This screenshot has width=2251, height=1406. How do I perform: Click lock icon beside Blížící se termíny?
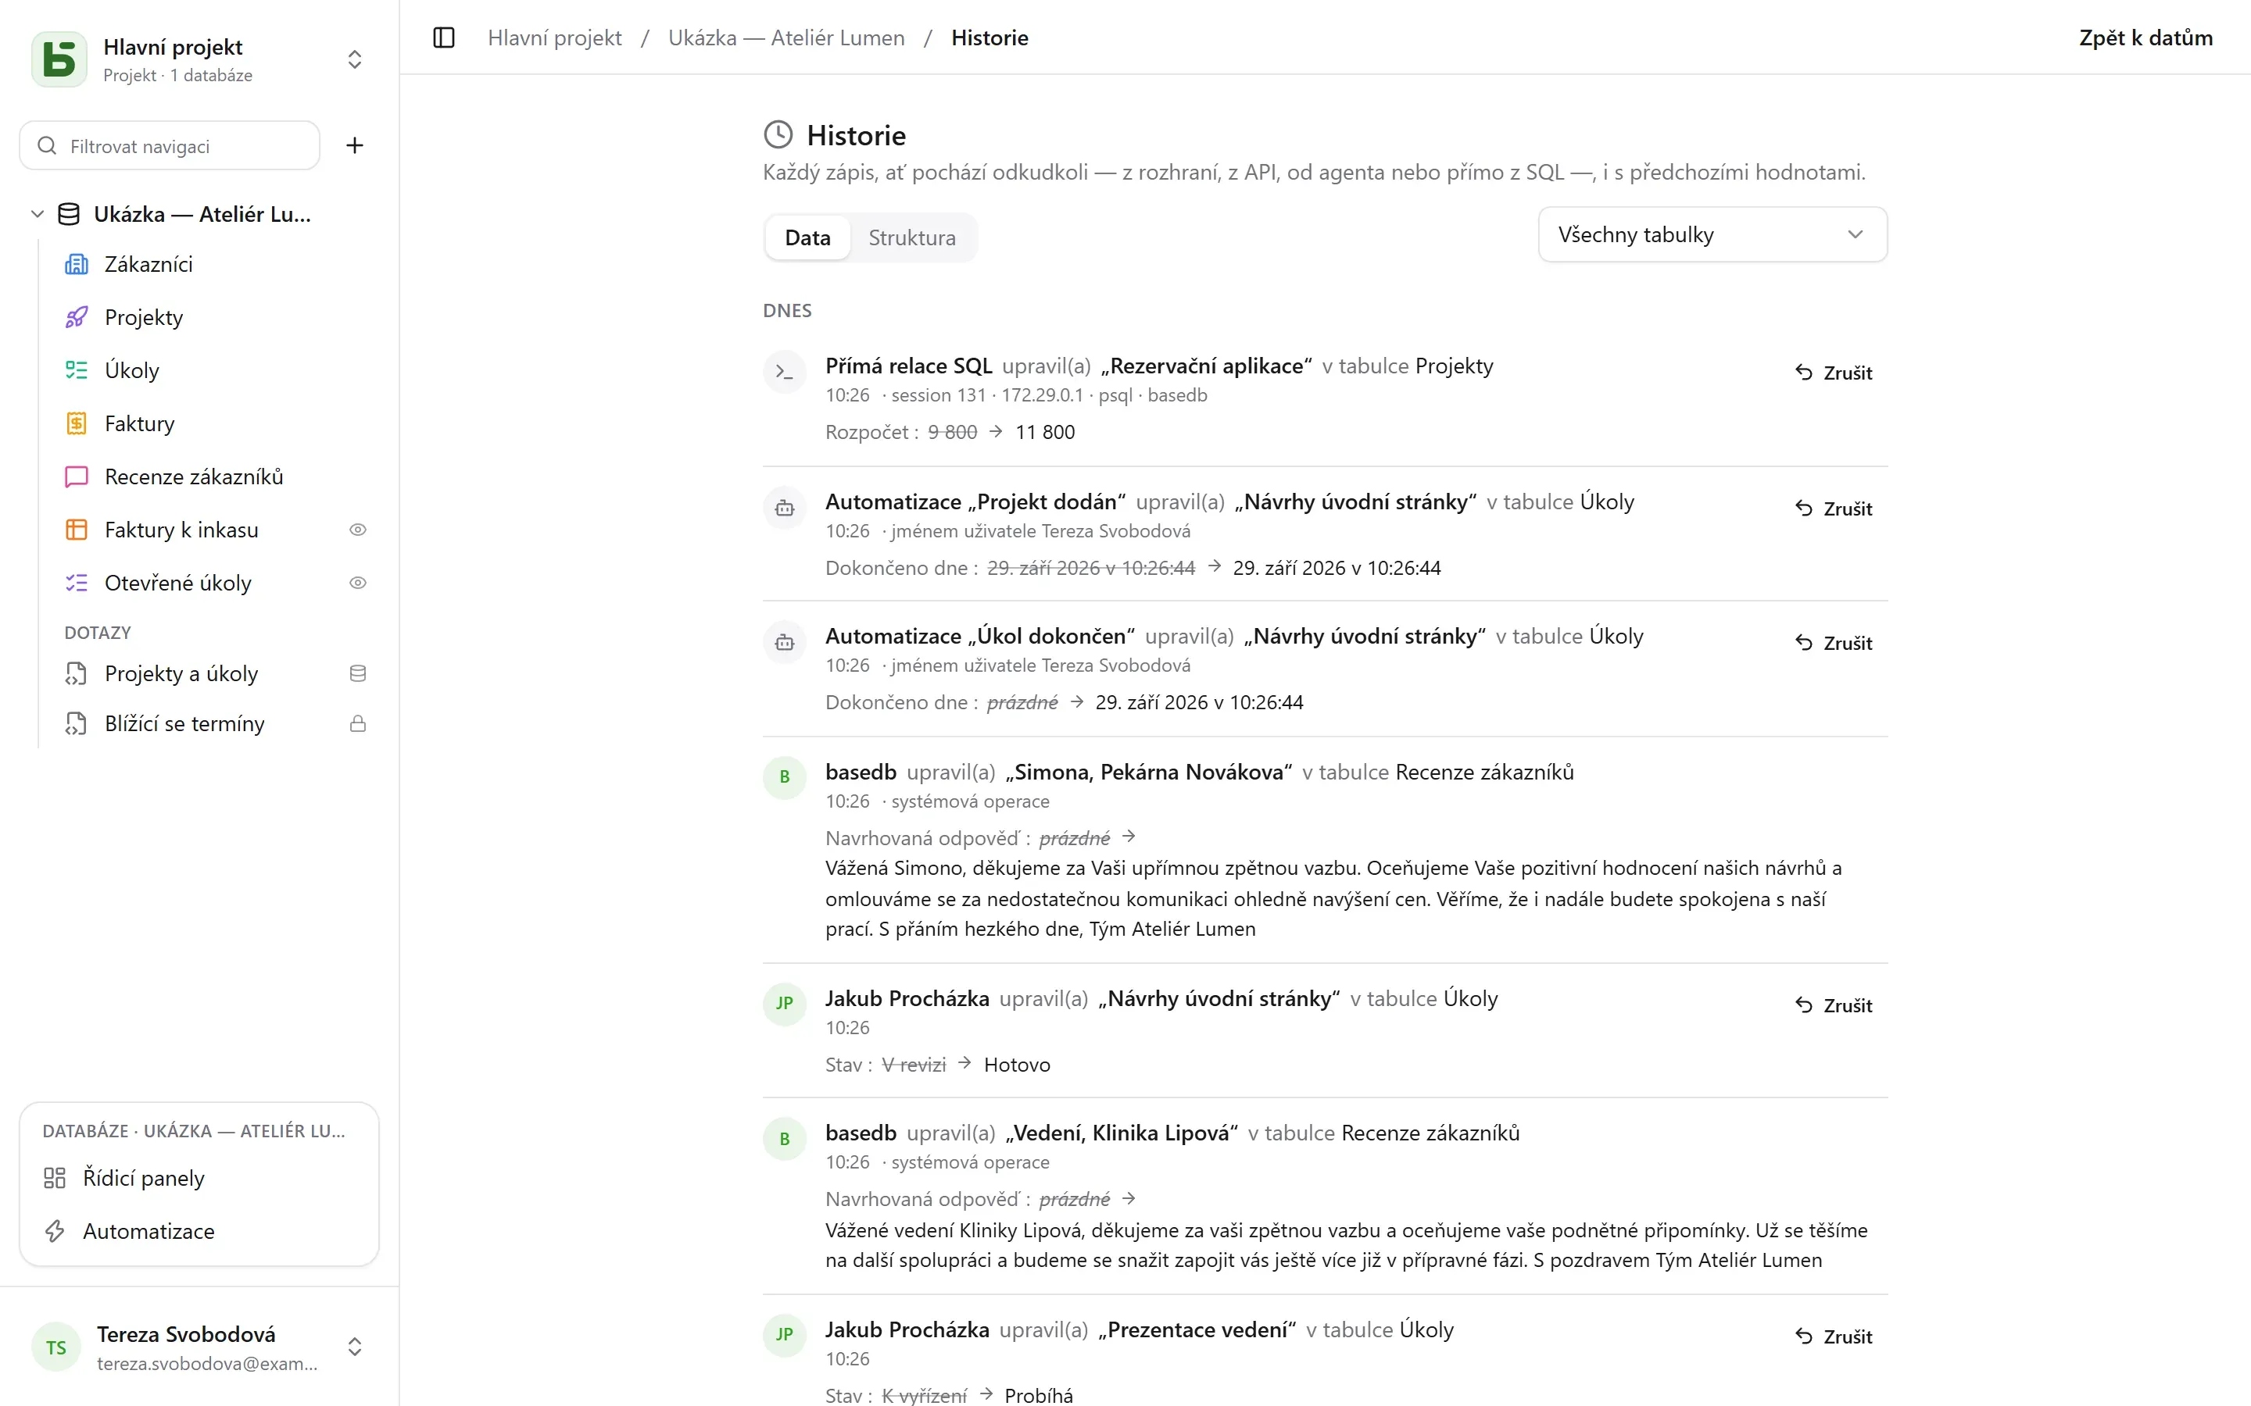coord(358,724)
